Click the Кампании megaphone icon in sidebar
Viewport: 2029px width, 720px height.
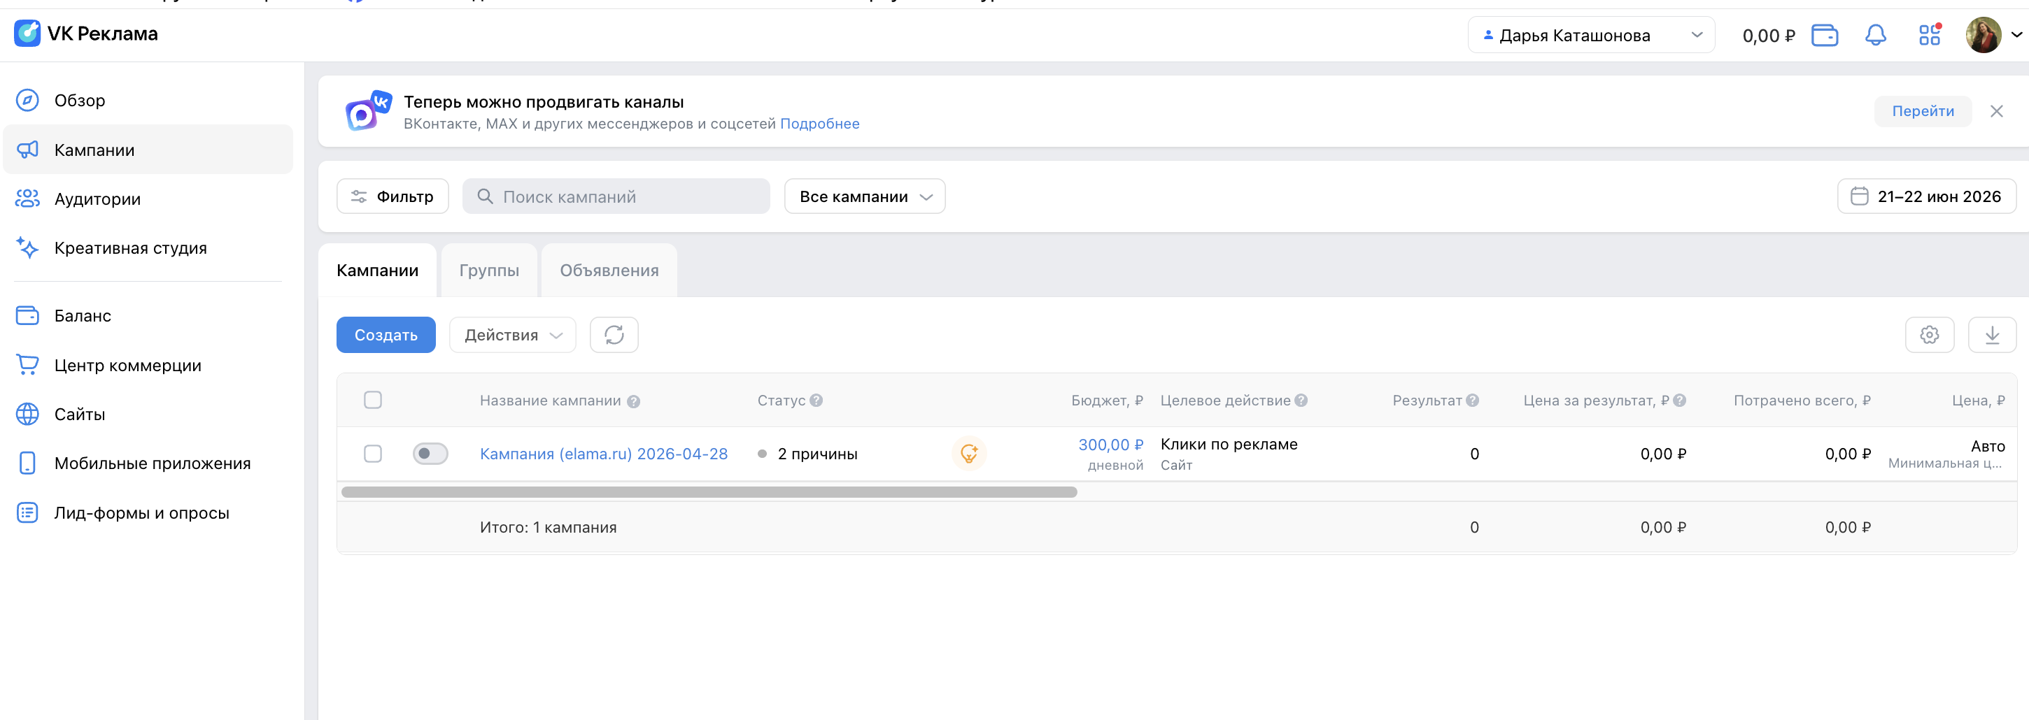pyautogui.click(x=27, y=150)
